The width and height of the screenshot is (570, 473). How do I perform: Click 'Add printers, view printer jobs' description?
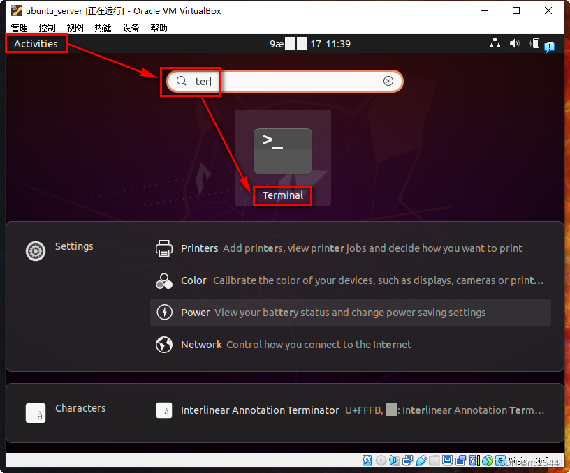[372, 248]
